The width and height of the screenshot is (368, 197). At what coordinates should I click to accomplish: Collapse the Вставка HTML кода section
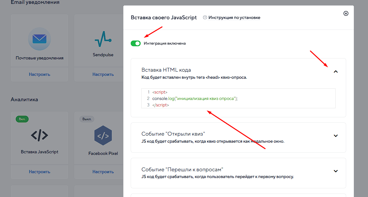pos(336,72)
